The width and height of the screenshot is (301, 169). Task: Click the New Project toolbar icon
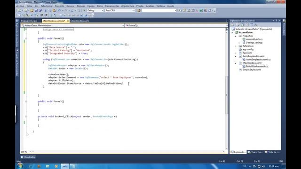(x=20, y=10)
